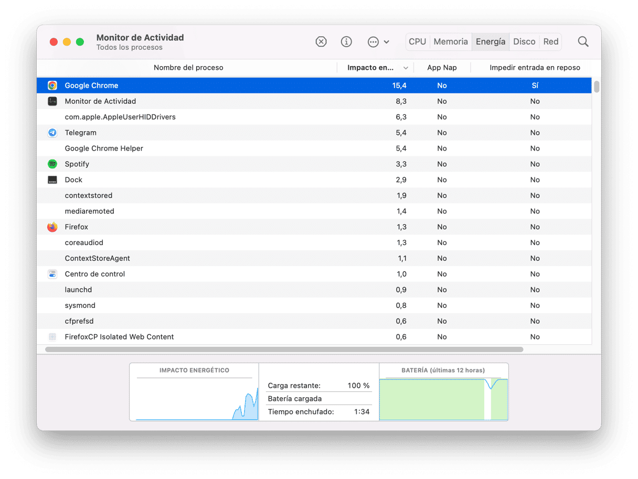The image size is (638, 479).
Task: Click the vertical scrollbar thumb
Action: [x=597, y=87]
